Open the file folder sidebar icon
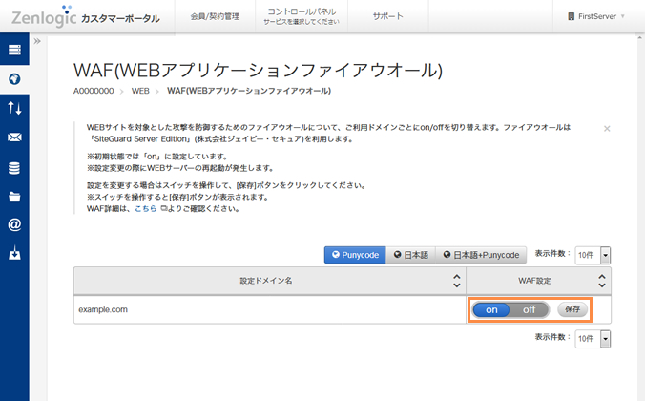 pos(14,197)
